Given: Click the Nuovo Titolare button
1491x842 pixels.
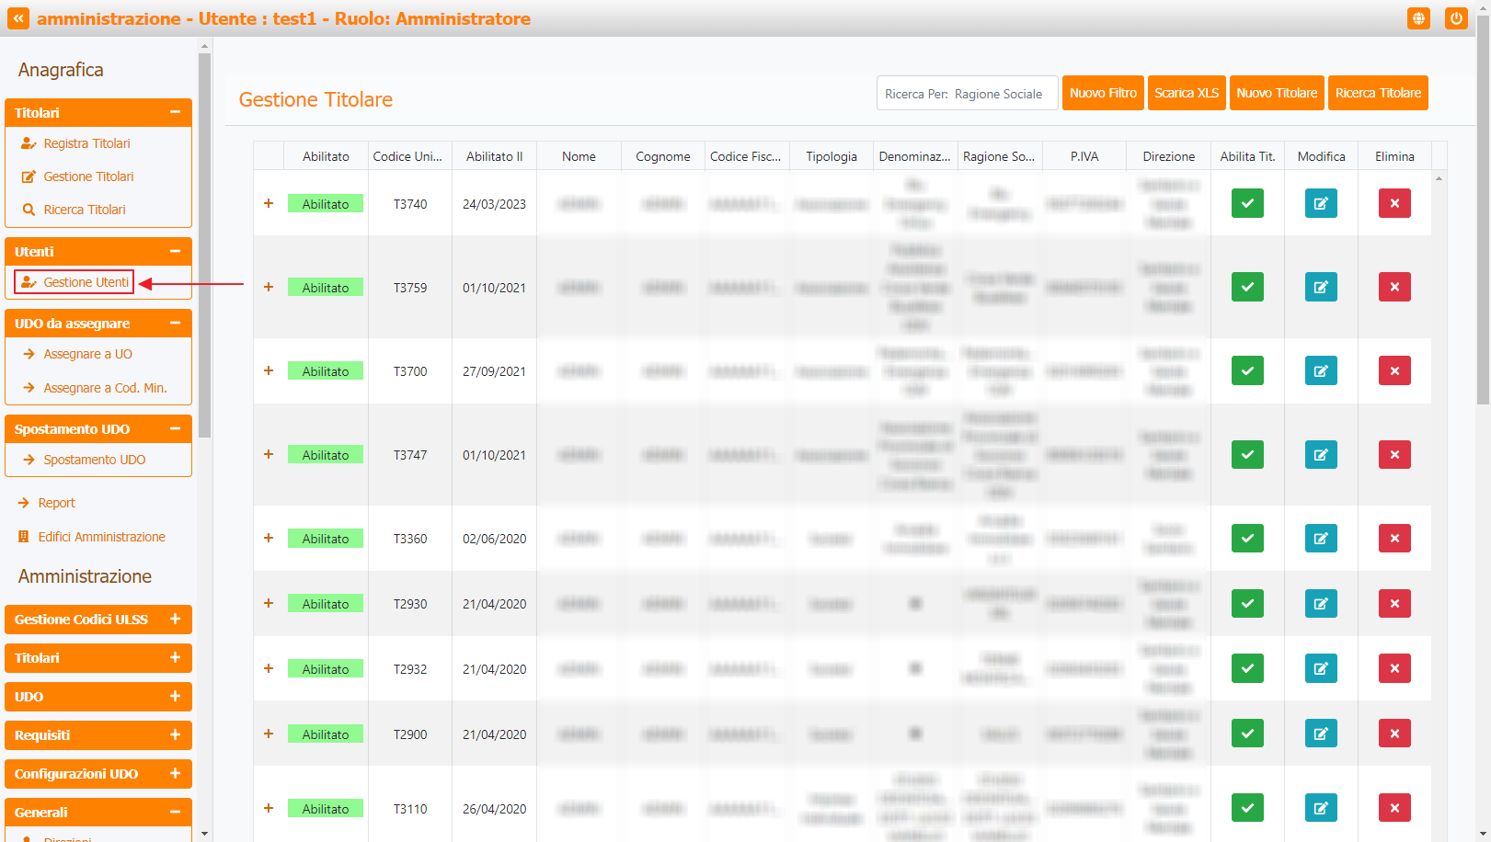Looking at the screenshot, I should [x=1276, y=93].
